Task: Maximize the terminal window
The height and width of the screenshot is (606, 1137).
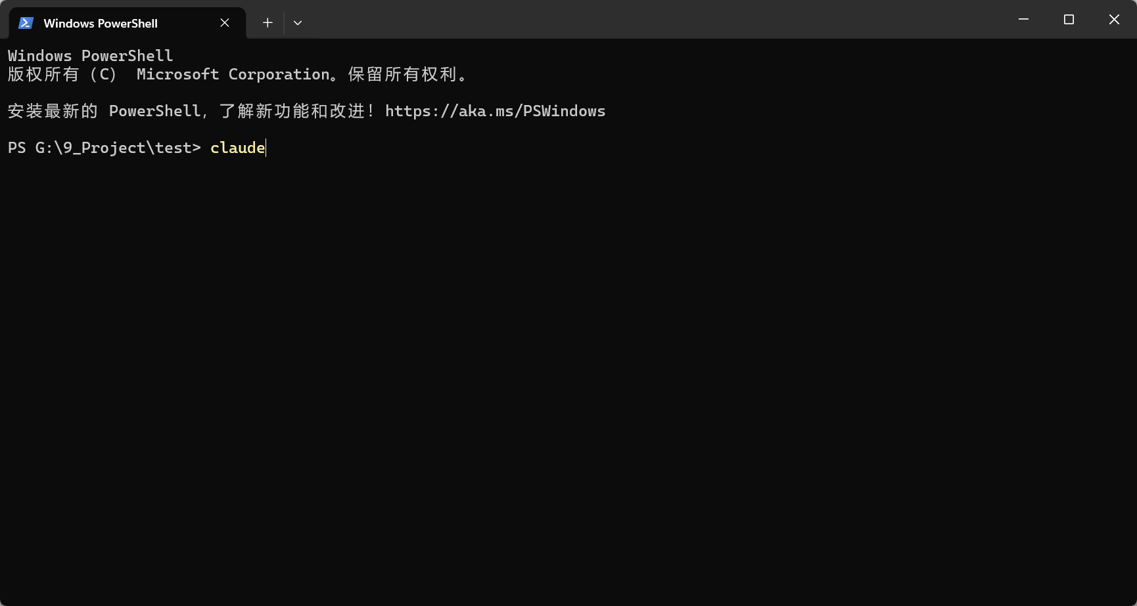Action: [1069, 20]
